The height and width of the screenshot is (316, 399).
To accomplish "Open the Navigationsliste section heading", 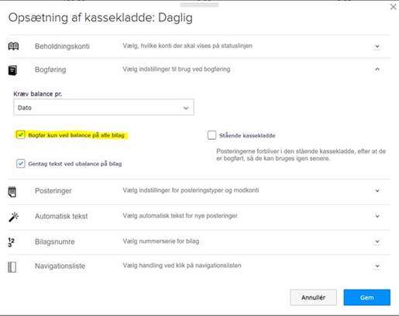I will pyautogui.click(x=60, y=266).
